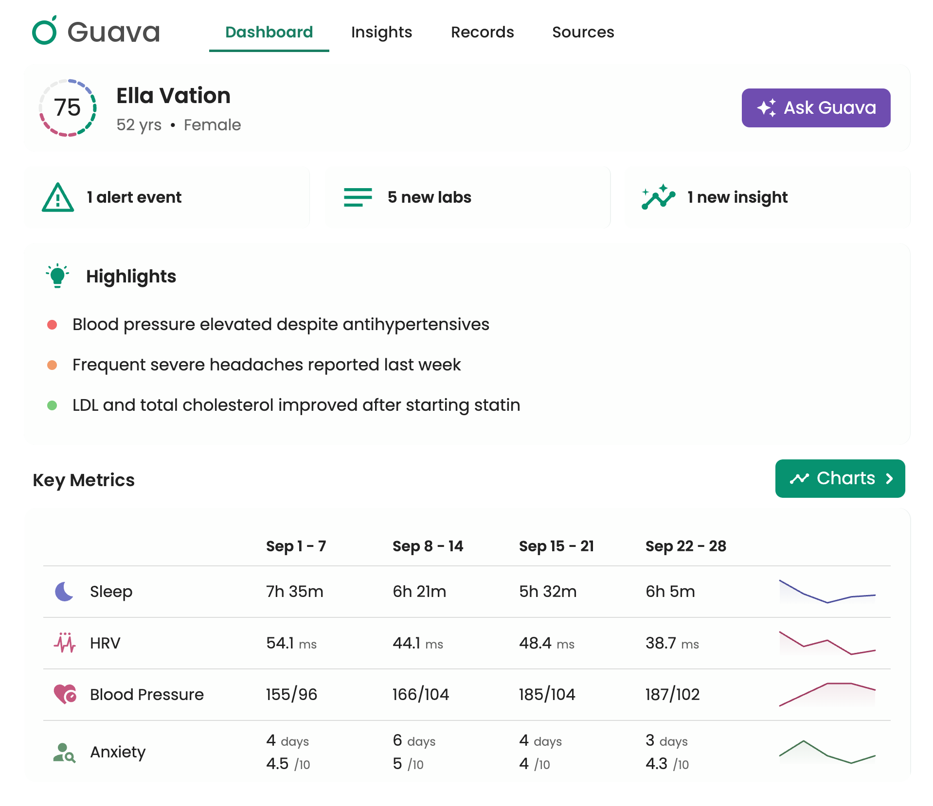Image resolution: width=933 pixels, height=806 pixels.
Task: Click the HRV heartbeat icon
Action: pos(64,643)
